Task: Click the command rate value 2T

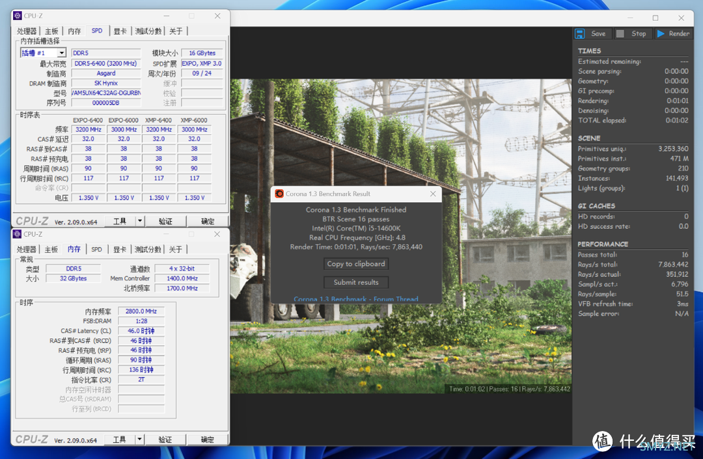Action: pos(141,380)
